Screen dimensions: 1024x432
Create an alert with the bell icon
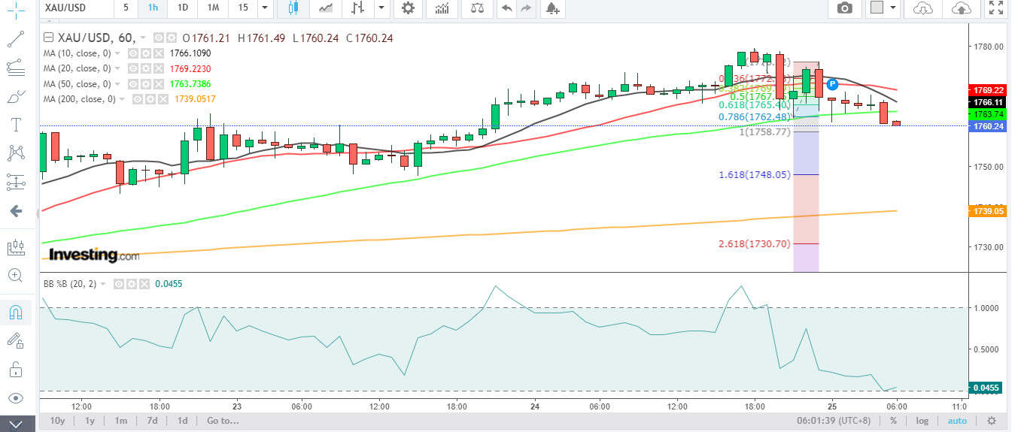click(553, 8)
